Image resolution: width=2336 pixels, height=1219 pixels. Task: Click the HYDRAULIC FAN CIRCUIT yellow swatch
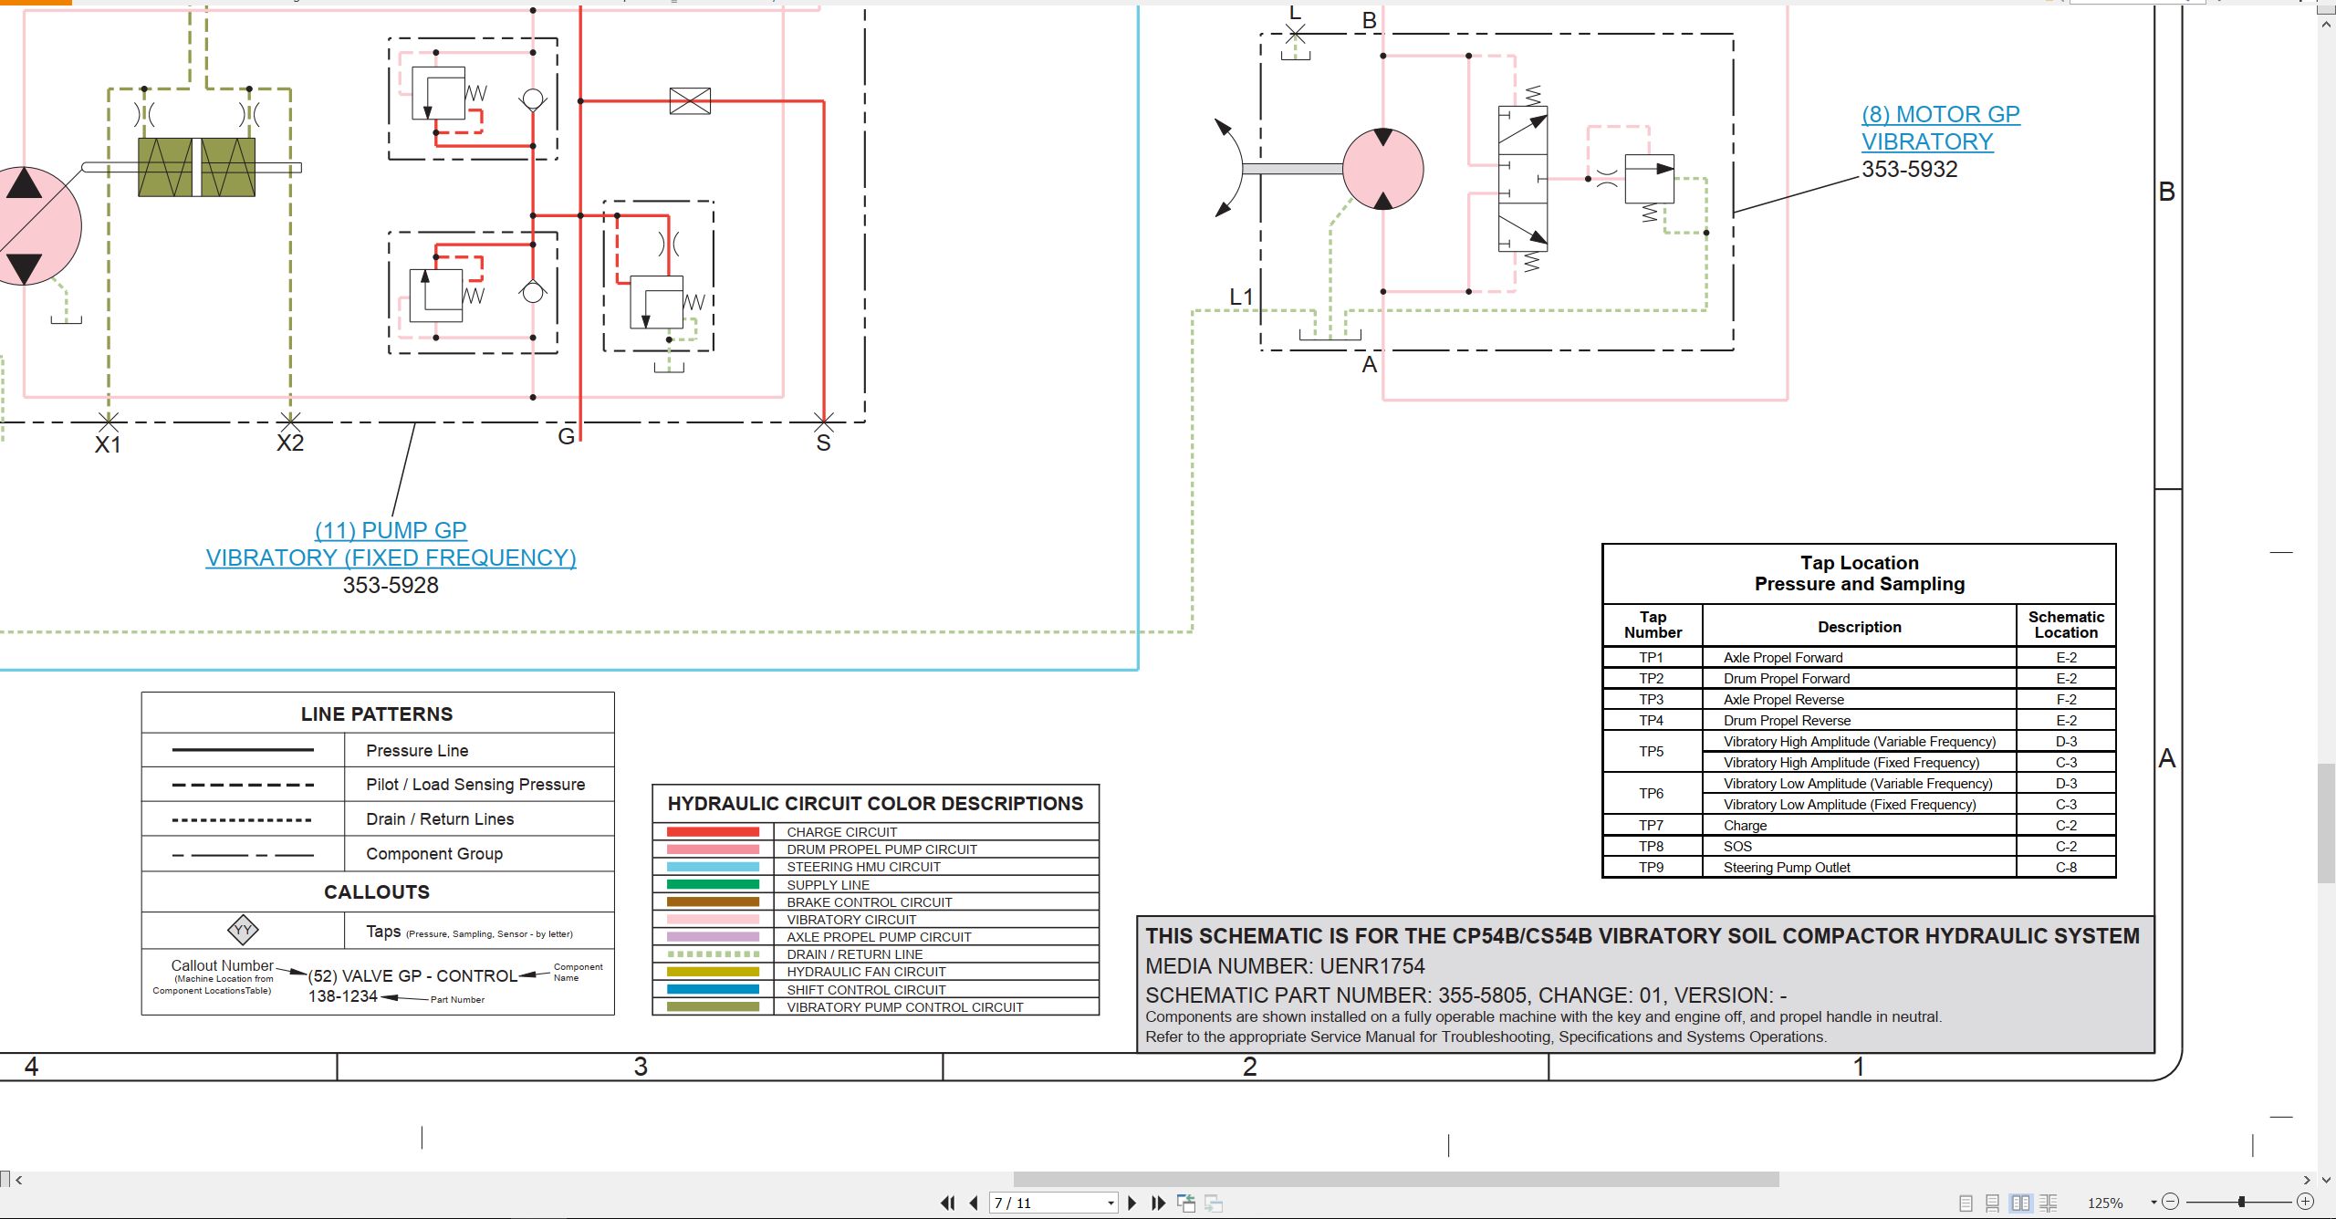[713, 972]
